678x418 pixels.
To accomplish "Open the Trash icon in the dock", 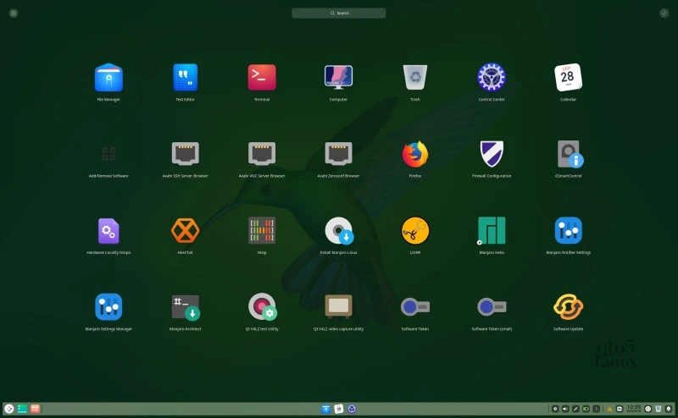I will click(x=659, y=409).
